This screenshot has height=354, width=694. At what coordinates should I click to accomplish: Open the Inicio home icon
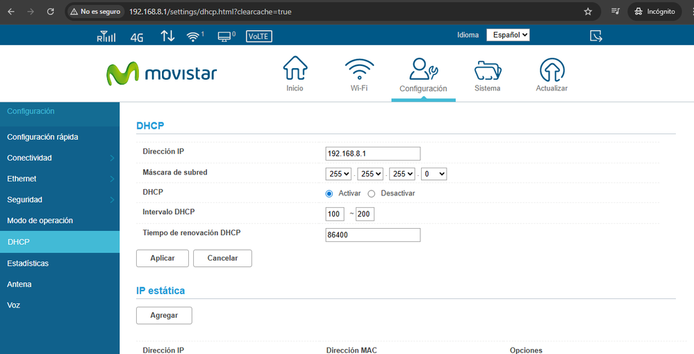(x=295, y=70)
